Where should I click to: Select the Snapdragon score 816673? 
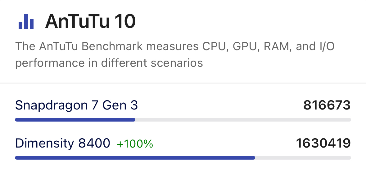[x=327, y=105]
